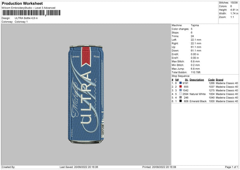
Task: Click the Min Stitch value '0.2 mm'
Action: 195,65
